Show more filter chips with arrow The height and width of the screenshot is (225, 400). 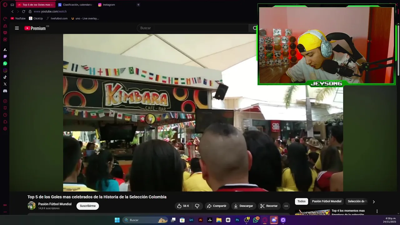point(374,202)
